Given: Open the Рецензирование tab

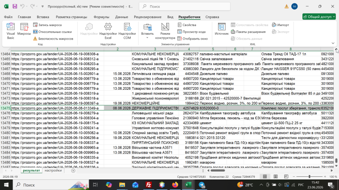Looking at the screenshot, I should tap(148, 17).
